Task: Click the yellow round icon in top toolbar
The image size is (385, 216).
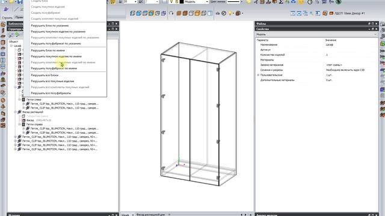Action: click(301, 2)
